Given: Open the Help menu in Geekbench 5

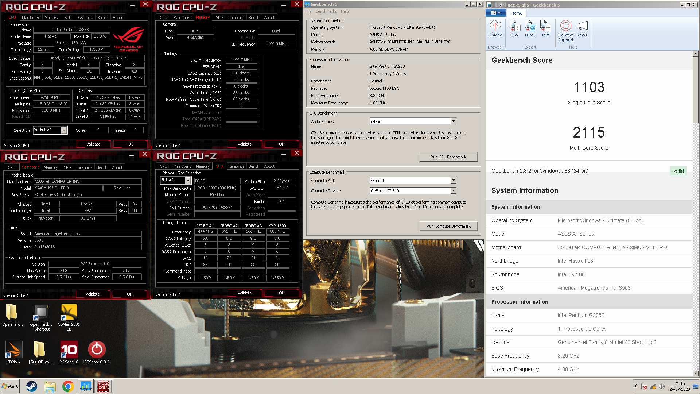Looking at the screenshot, I should coord(345,11).
